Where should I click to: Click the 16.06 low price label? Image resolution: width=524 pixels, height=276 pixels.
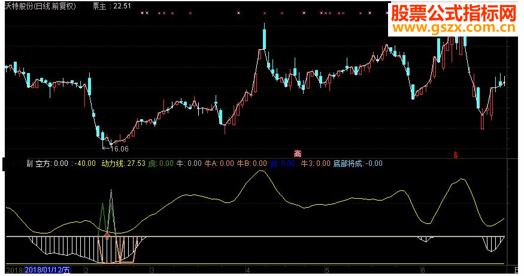click(119, 148)
